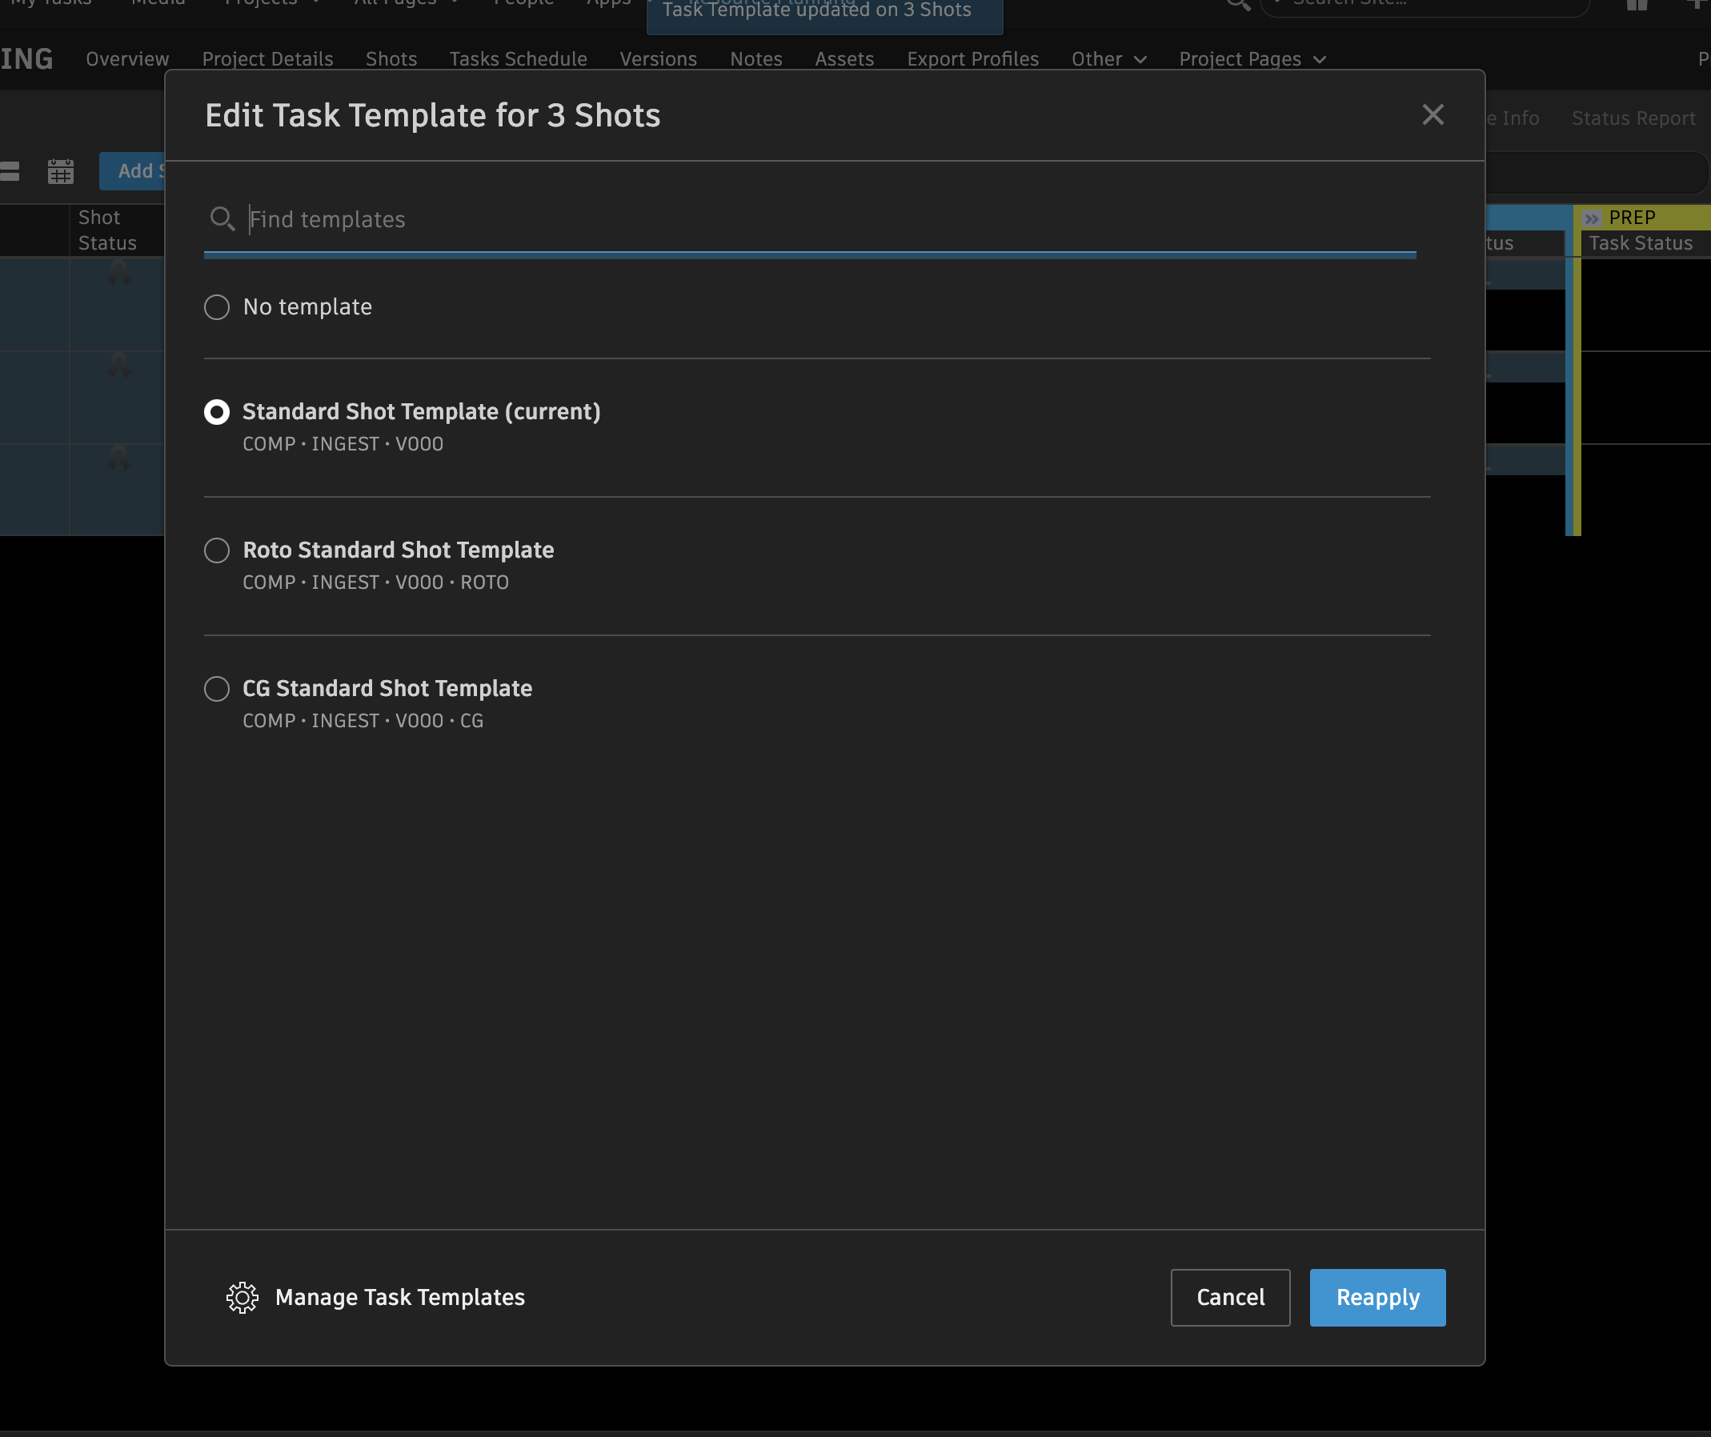Switch to the Versions tab
Image resolution: width=1711 pixels, height=1437 pixels.
pyautogui.click(x=658, y=59)
